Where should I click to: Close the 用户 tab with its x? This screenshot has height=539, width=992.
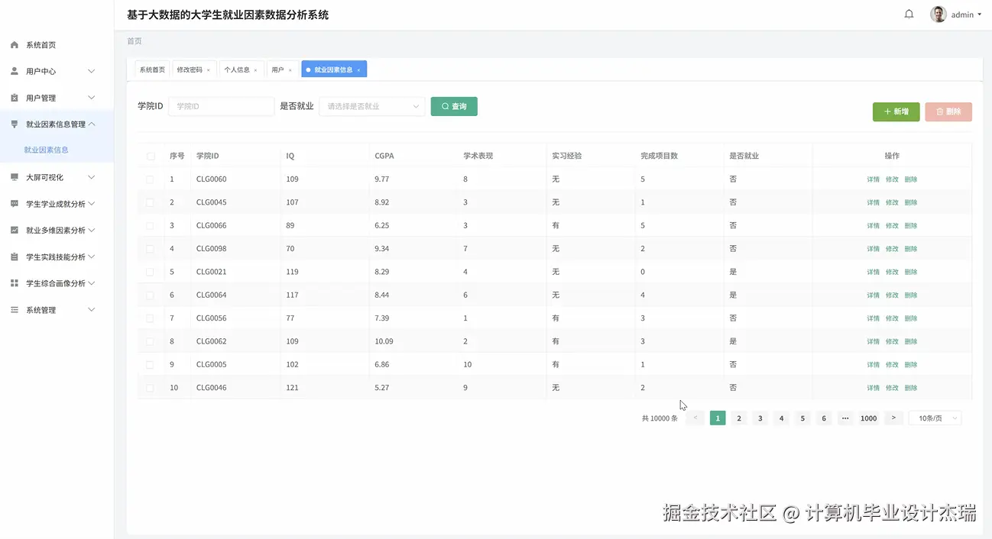(290, 70)
